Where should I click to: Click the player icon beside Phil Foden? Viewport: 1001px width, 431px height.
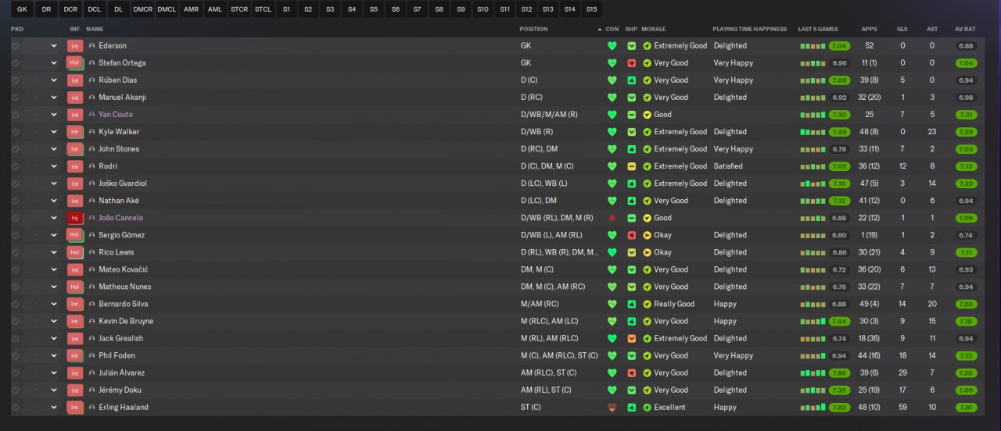(91, 356)
